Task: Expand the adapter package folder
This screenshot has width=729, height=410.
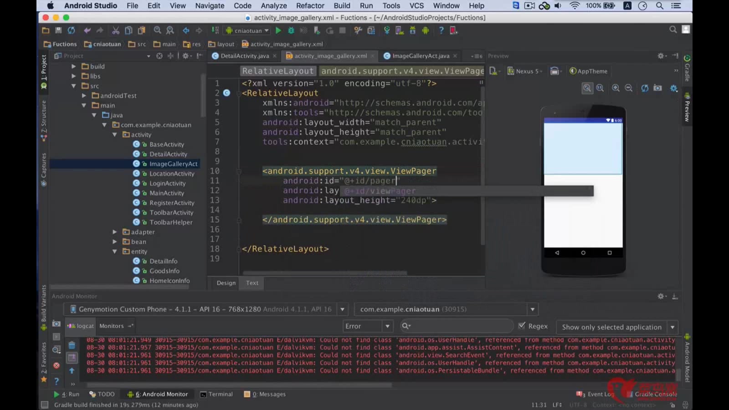Action: (115, 232)
